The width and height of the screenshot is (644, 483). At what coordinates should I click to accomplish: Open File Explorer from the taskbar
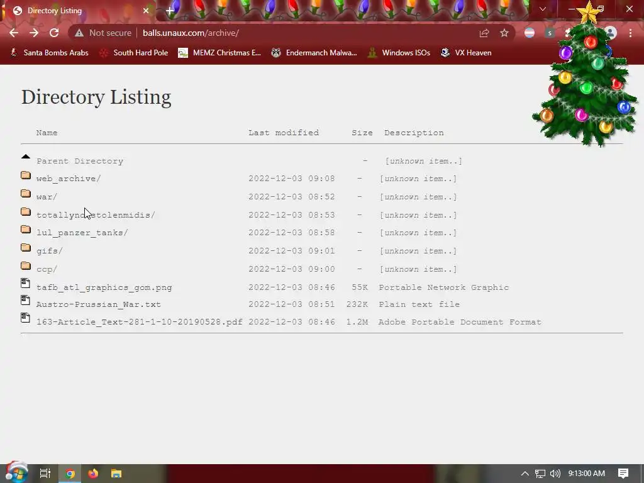(x=116, y=474)
